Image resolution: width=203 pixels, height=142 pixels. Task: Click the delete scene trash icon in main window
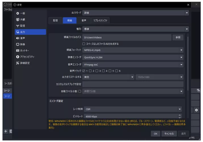tap(11, 131)
